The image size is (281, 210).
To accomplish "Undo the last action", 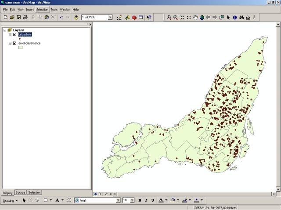I will tap(61, 17).
